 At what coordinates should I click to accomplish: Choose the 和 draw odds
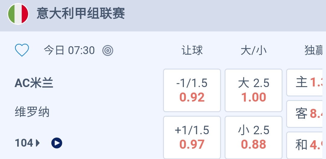[x=306, y=145]
